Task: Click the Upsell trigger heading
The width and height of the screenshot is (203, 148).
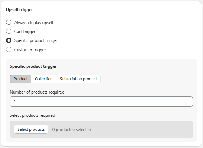Action: (x=19, y=10)
